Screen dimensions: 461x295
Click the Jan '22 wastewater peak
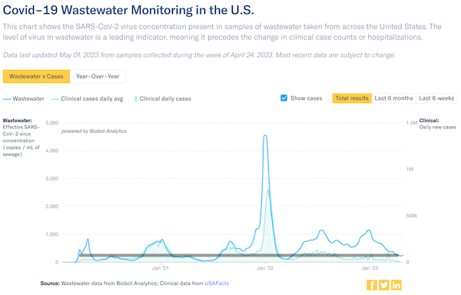click(x=265, y=135)
